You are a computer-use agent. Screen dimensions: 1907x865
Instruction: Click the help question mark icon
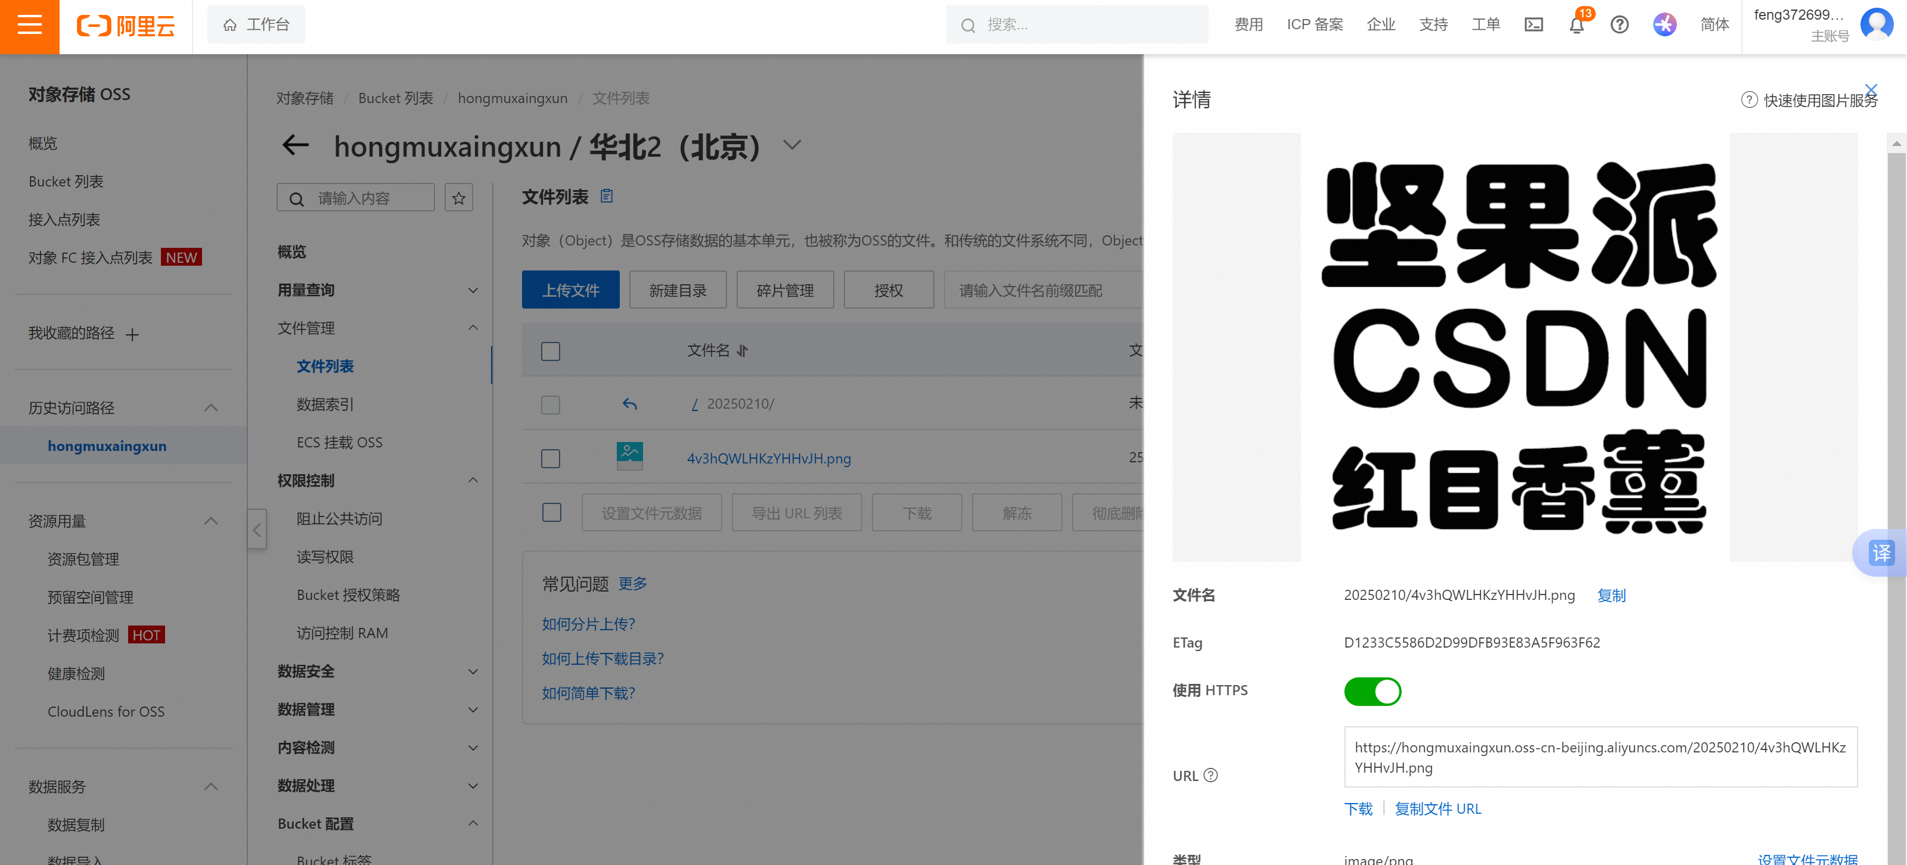pos(1619,25)
